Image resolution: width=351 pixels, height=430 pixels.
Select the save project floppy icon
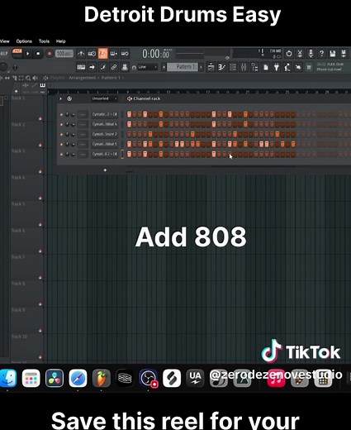point(333,54)
